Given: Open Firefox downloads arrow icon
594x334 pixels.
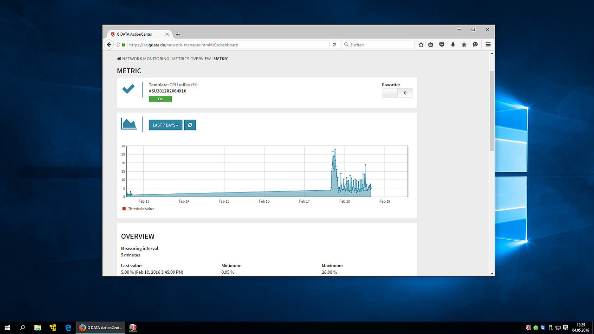Looking at the screenshot, I should 453,45.
